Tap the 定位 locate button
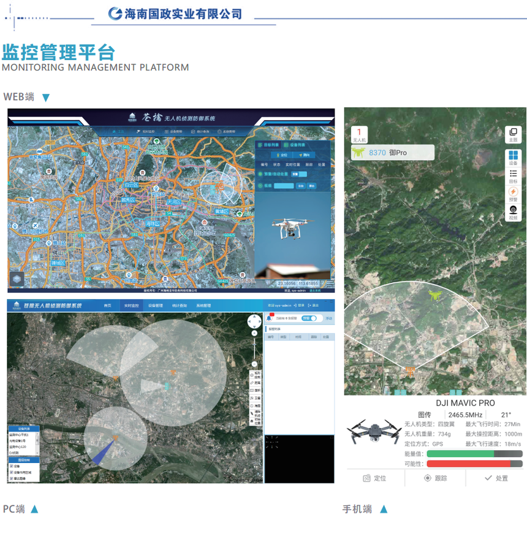Image resolution: width=527 pixels, height=533 pixels. click(374, 478)
